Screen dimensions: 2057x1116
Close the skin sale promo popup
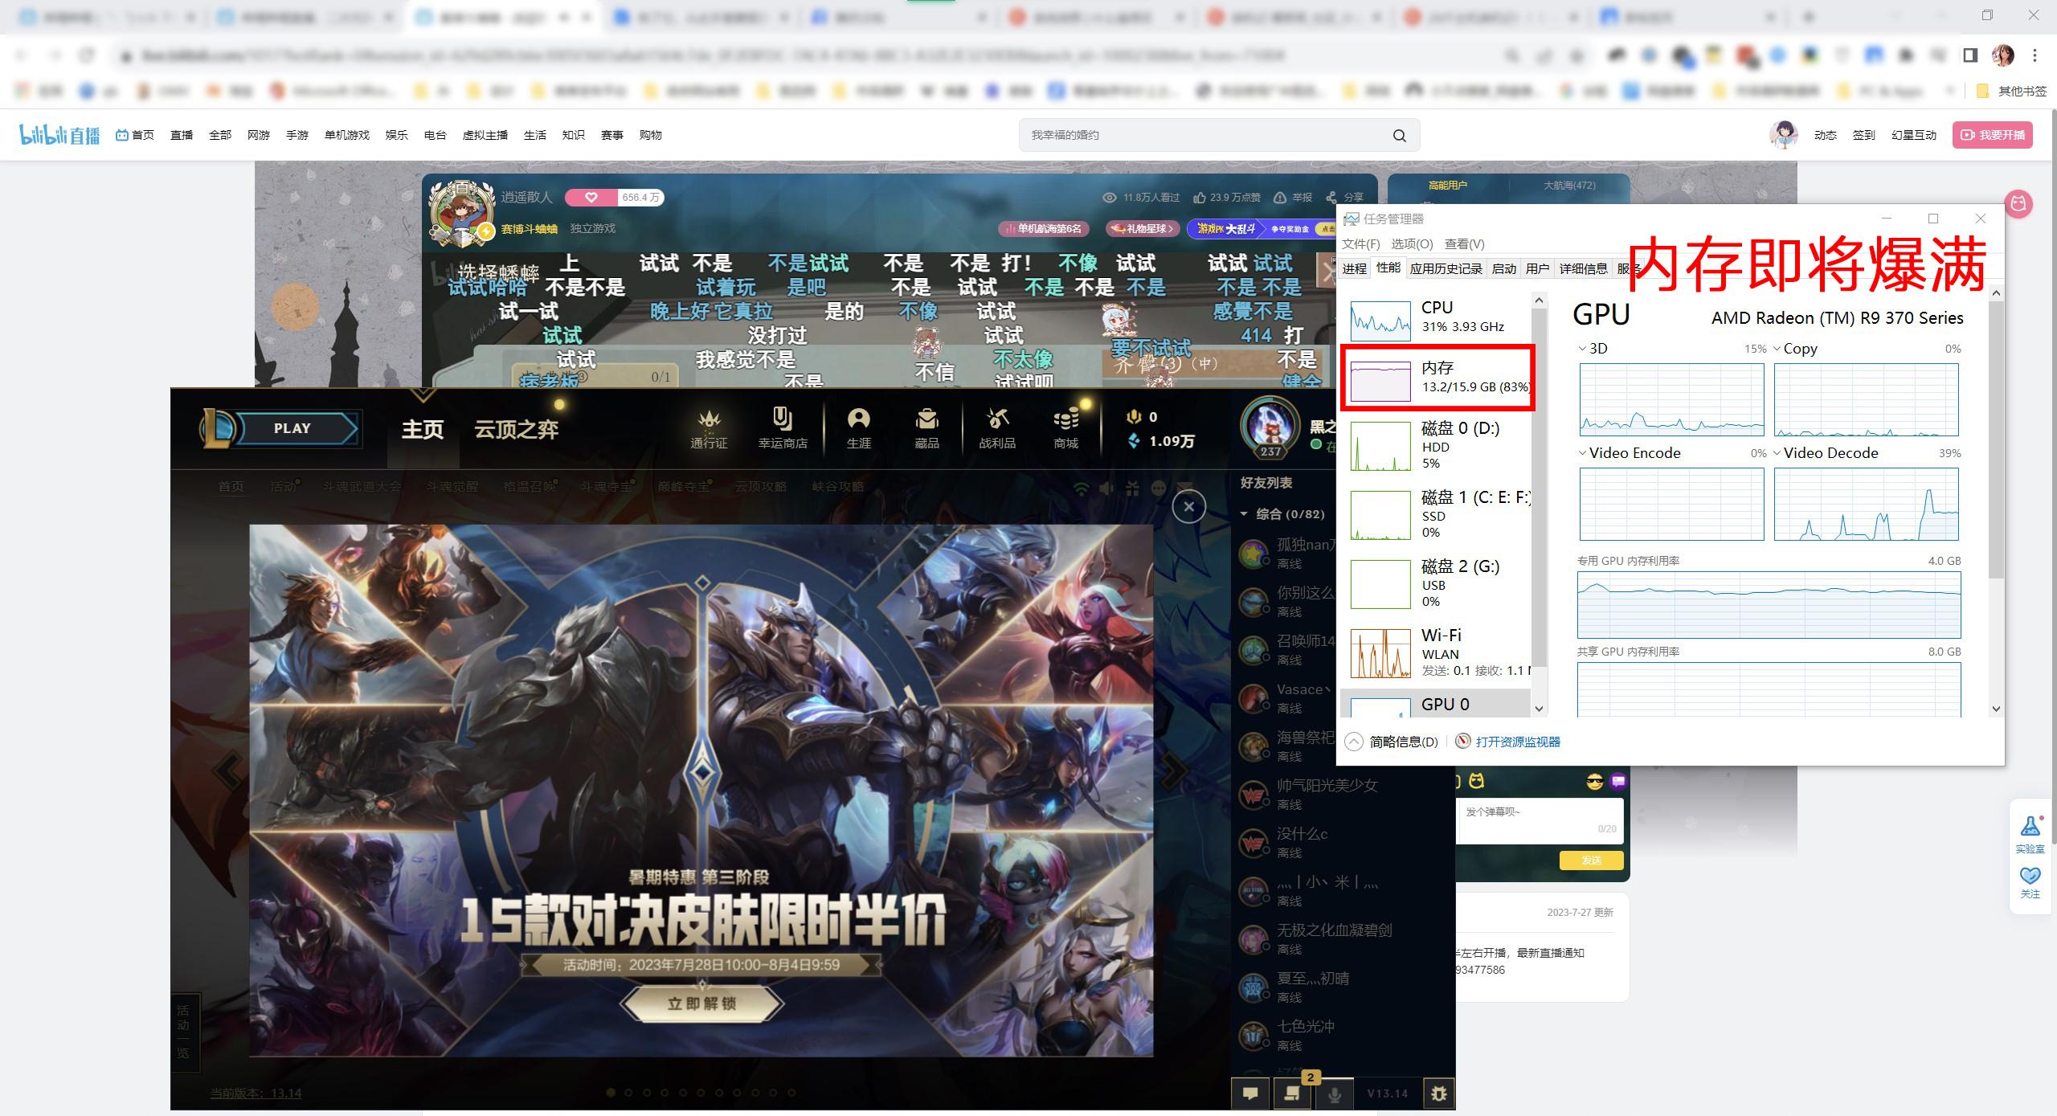[x=1189, y=506]
